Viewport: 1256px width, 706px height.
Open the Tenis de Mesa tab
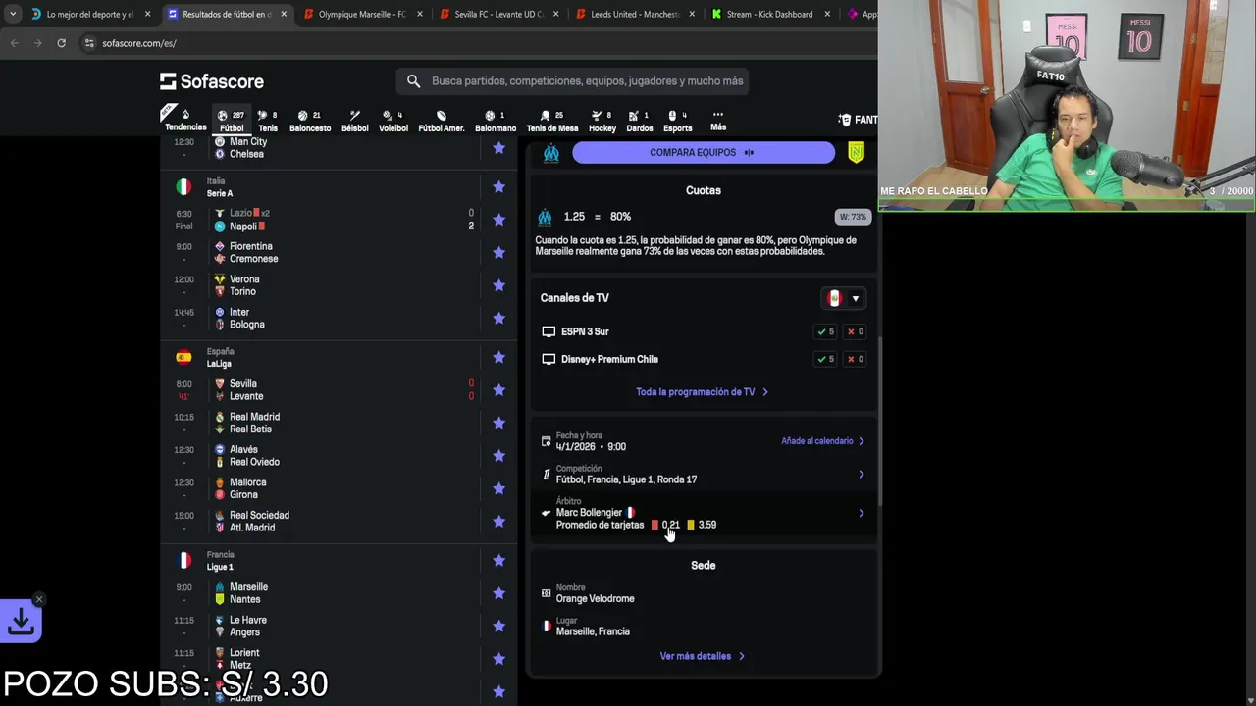click(x=552, y=121)
